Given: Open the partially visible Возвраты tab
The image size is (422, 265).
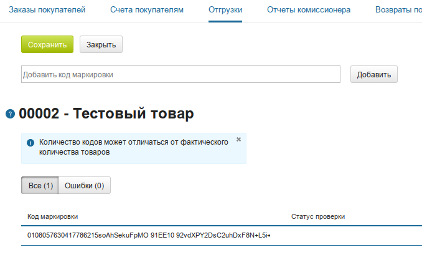Looking at the screenshot, I should coord(398,10).
